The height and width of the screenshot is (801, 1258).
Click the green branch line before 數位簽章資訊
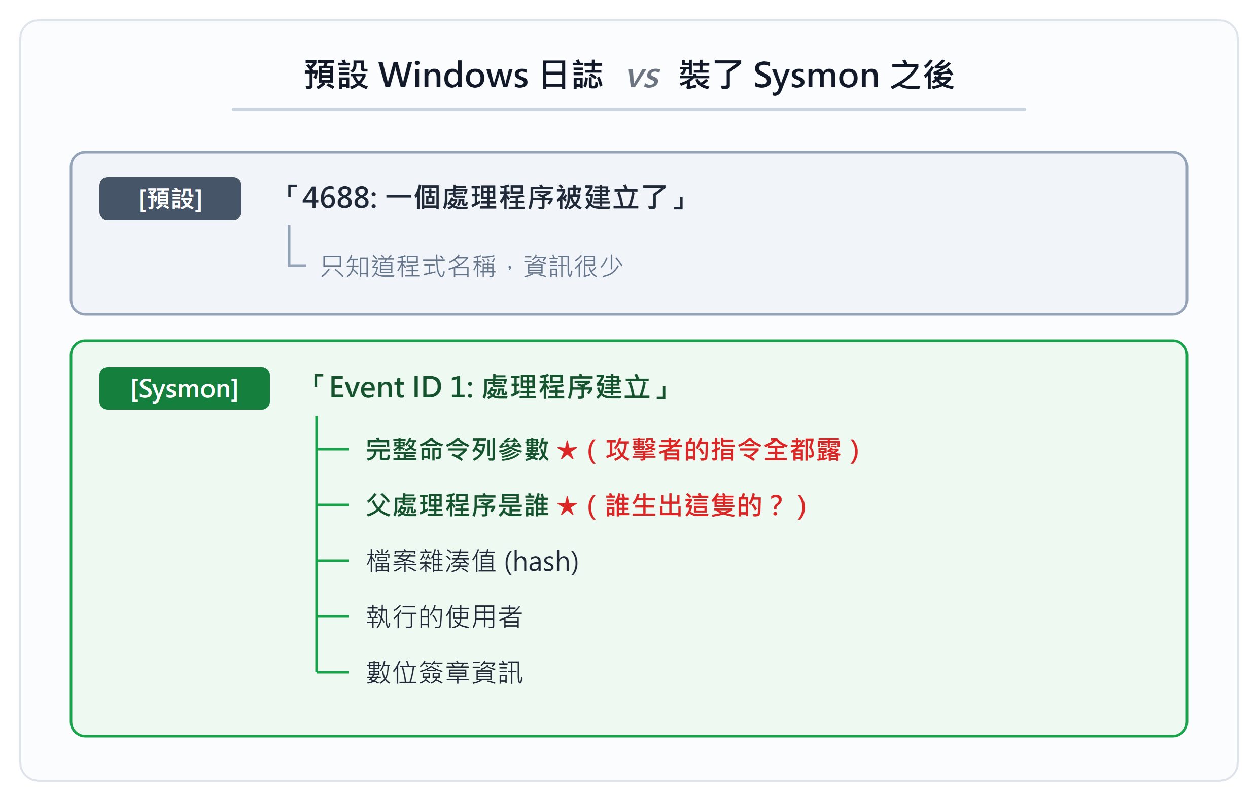333,672
